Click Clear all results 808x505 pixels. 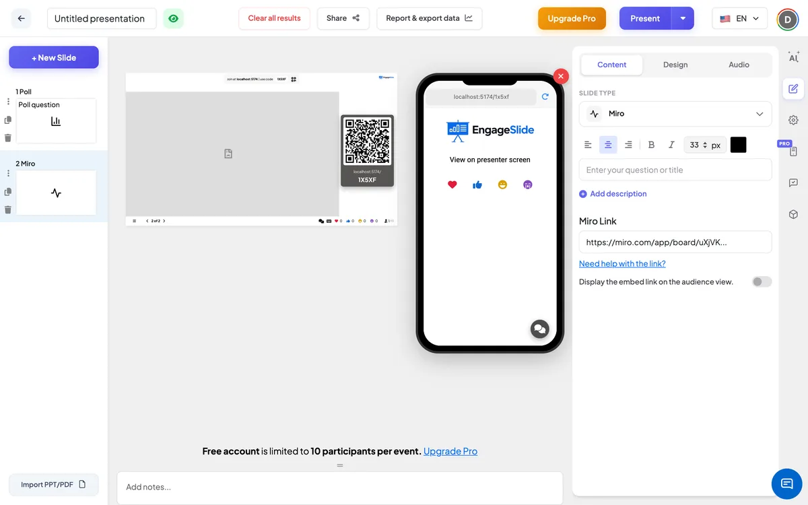pyautogui.click(x=274, y=18)
